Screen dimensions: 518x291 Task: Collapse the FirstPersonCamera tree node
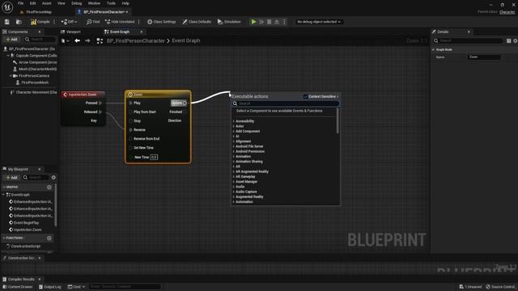tap(11, 75)
